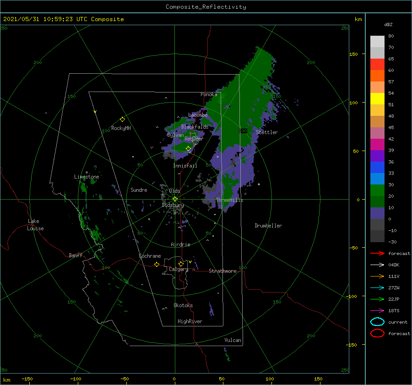This screenshot has height=385, width=412.
Task: Click the blue swatch between 33 and 36 dBZ
Action: pyautogui.click(x=377, y=168)
